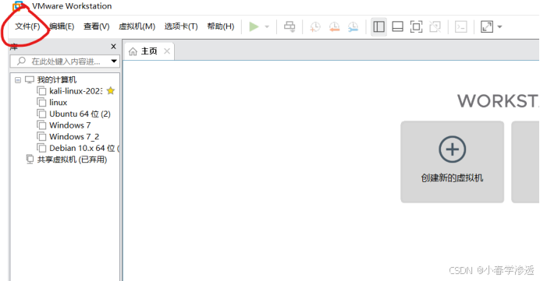Click the revert to snapshot icon
This screenshot has height=281, width=540.
click(334, 26)
